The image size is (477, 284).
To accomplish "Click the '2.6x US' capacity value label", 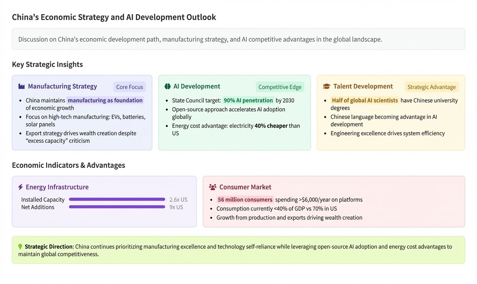I will pos(178,200).
